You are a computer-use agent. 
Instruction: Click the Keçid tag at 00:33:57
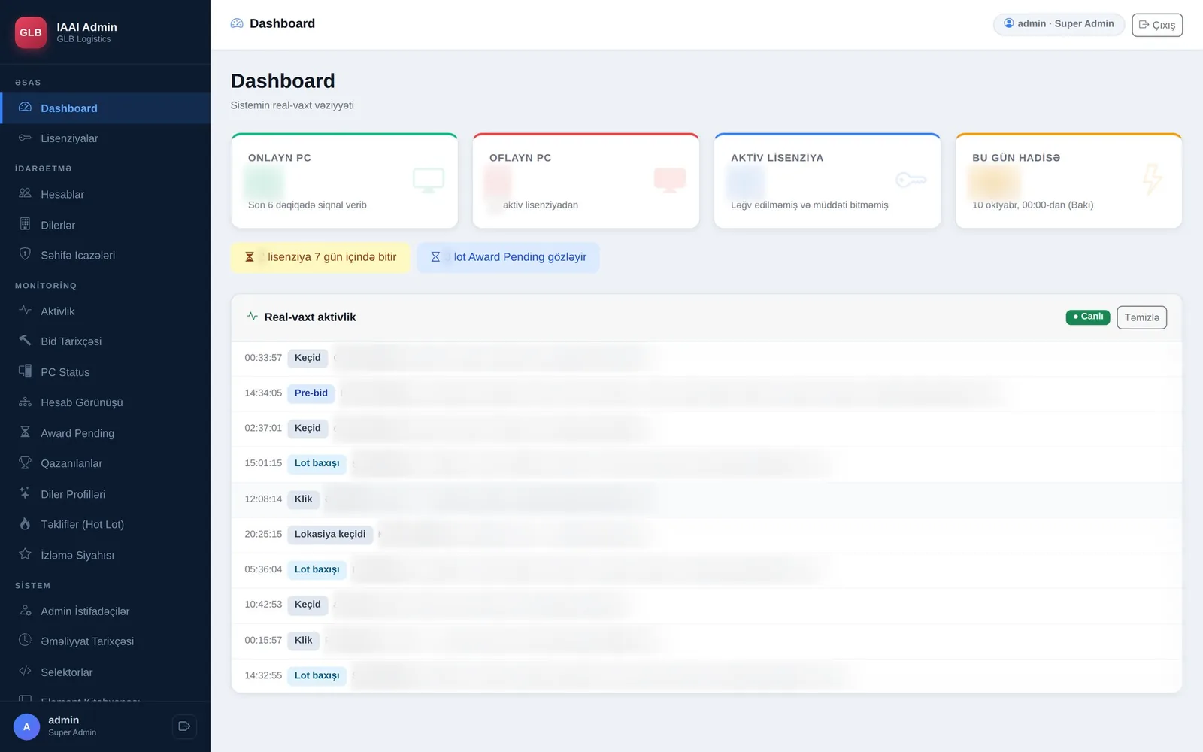coord(308,358)
